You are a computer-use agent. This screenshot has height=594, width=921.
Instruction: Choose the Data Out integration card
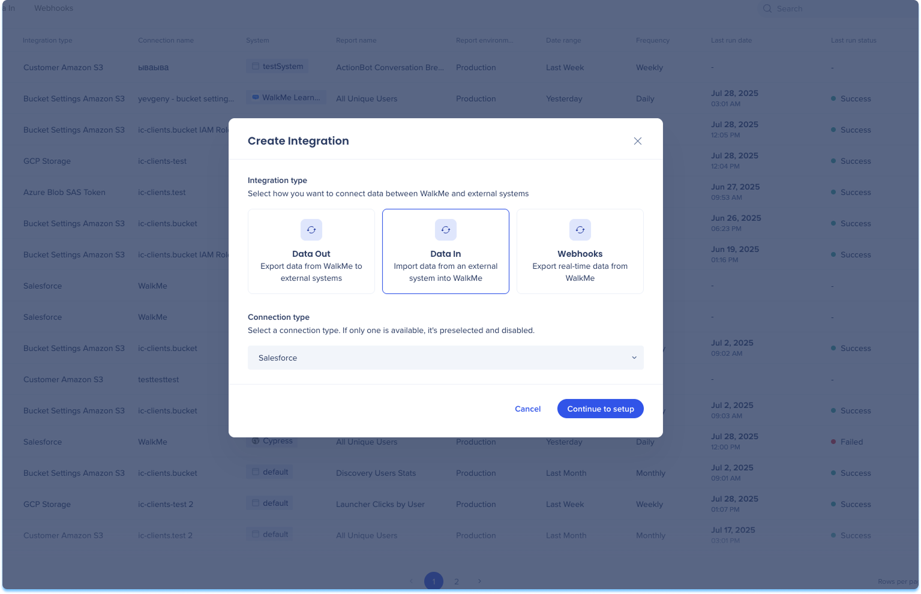pos(311,251)
